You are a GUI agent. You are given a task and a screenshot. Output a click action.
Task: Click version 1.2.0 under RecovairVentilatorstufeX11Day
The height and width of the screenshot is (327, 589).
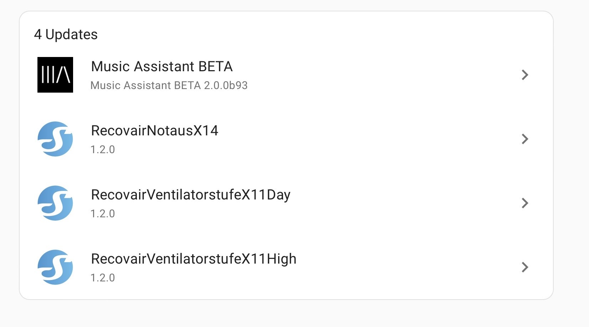pos(103,214)
